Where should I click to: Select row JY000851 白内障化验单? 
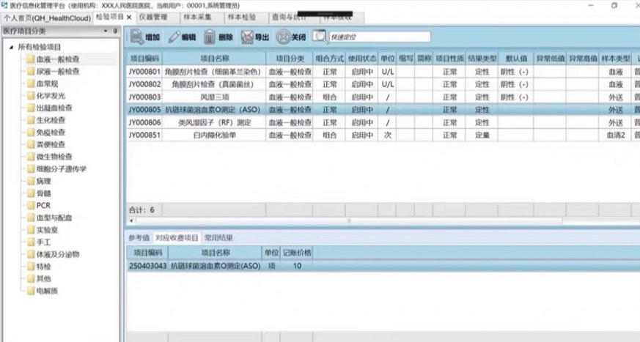click(383, 135)
